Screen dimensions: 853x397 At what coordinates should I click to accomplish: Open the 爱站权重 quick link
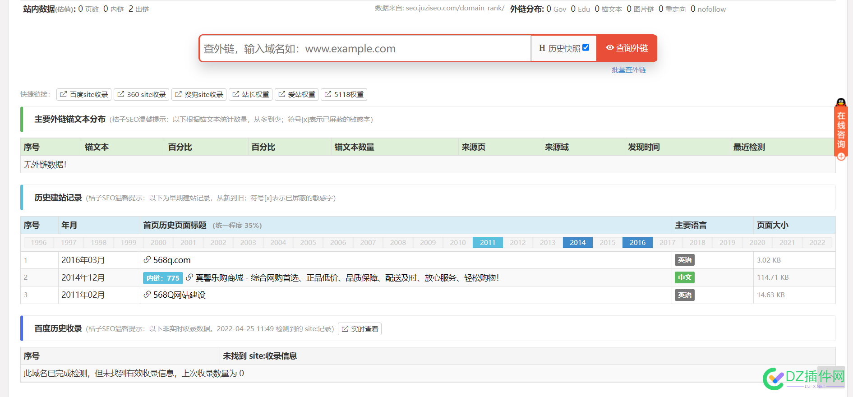pyautogui.click(x=296, y=94)
